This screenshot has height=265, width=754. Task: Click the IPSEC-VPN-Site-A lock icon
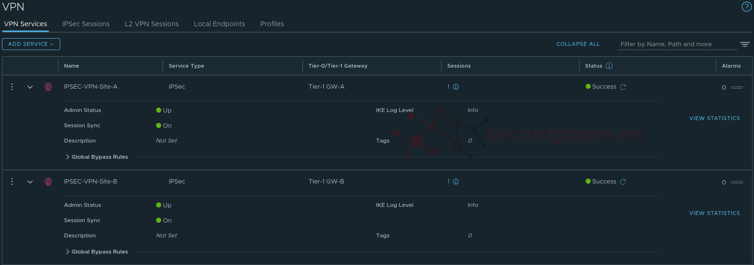(x=48, y=87)
